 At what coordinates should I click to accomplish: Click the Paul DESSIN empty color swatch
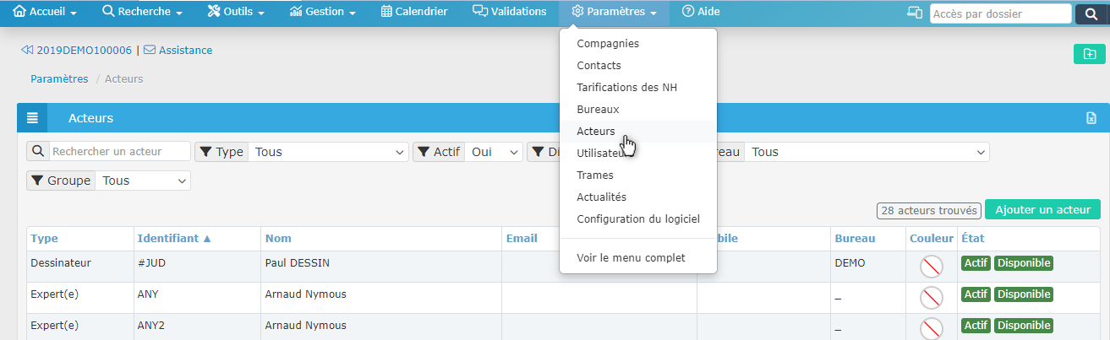[x=931, y=267]
